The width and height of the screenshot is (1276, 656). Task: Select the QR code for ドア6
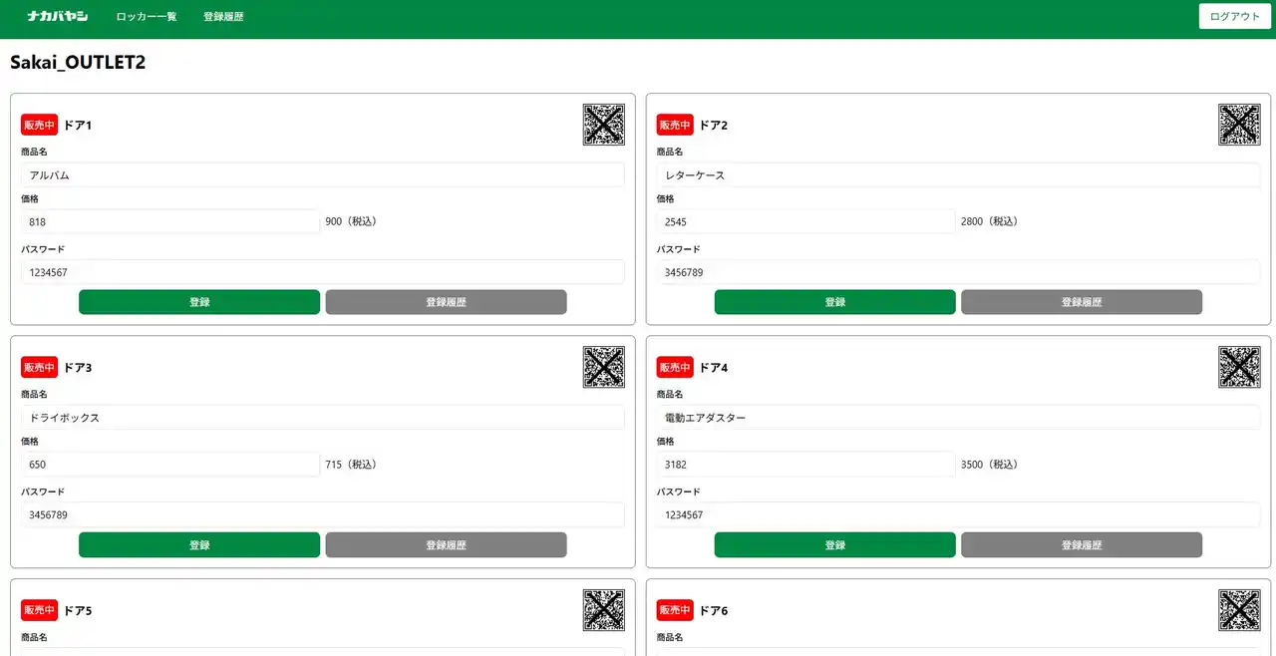pos(1239,609)
